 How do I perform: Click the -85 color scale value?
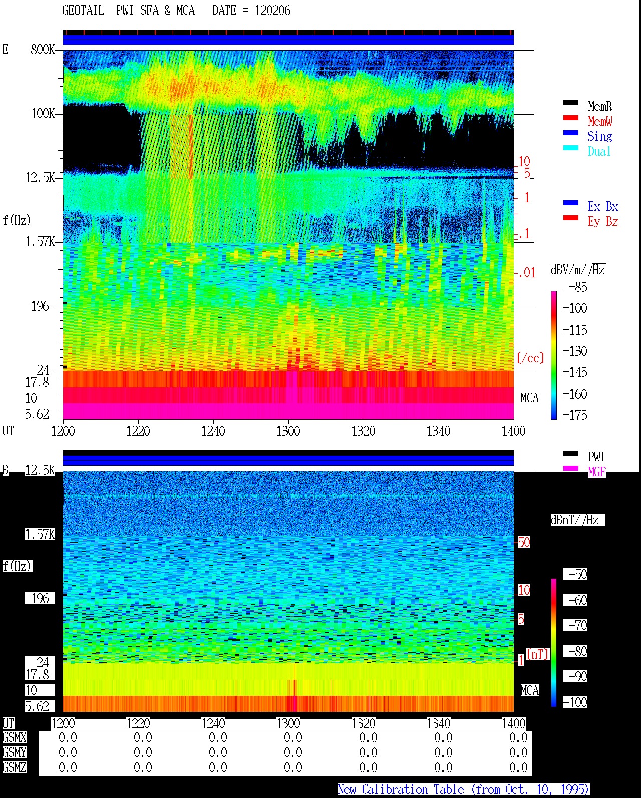578,287
